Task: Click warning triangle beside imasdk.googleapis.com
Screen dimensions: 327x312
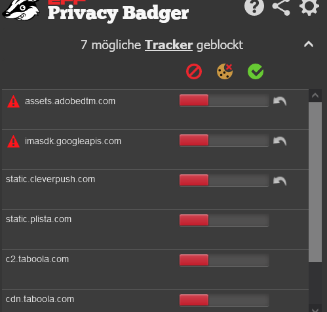Action: [13, 142]
